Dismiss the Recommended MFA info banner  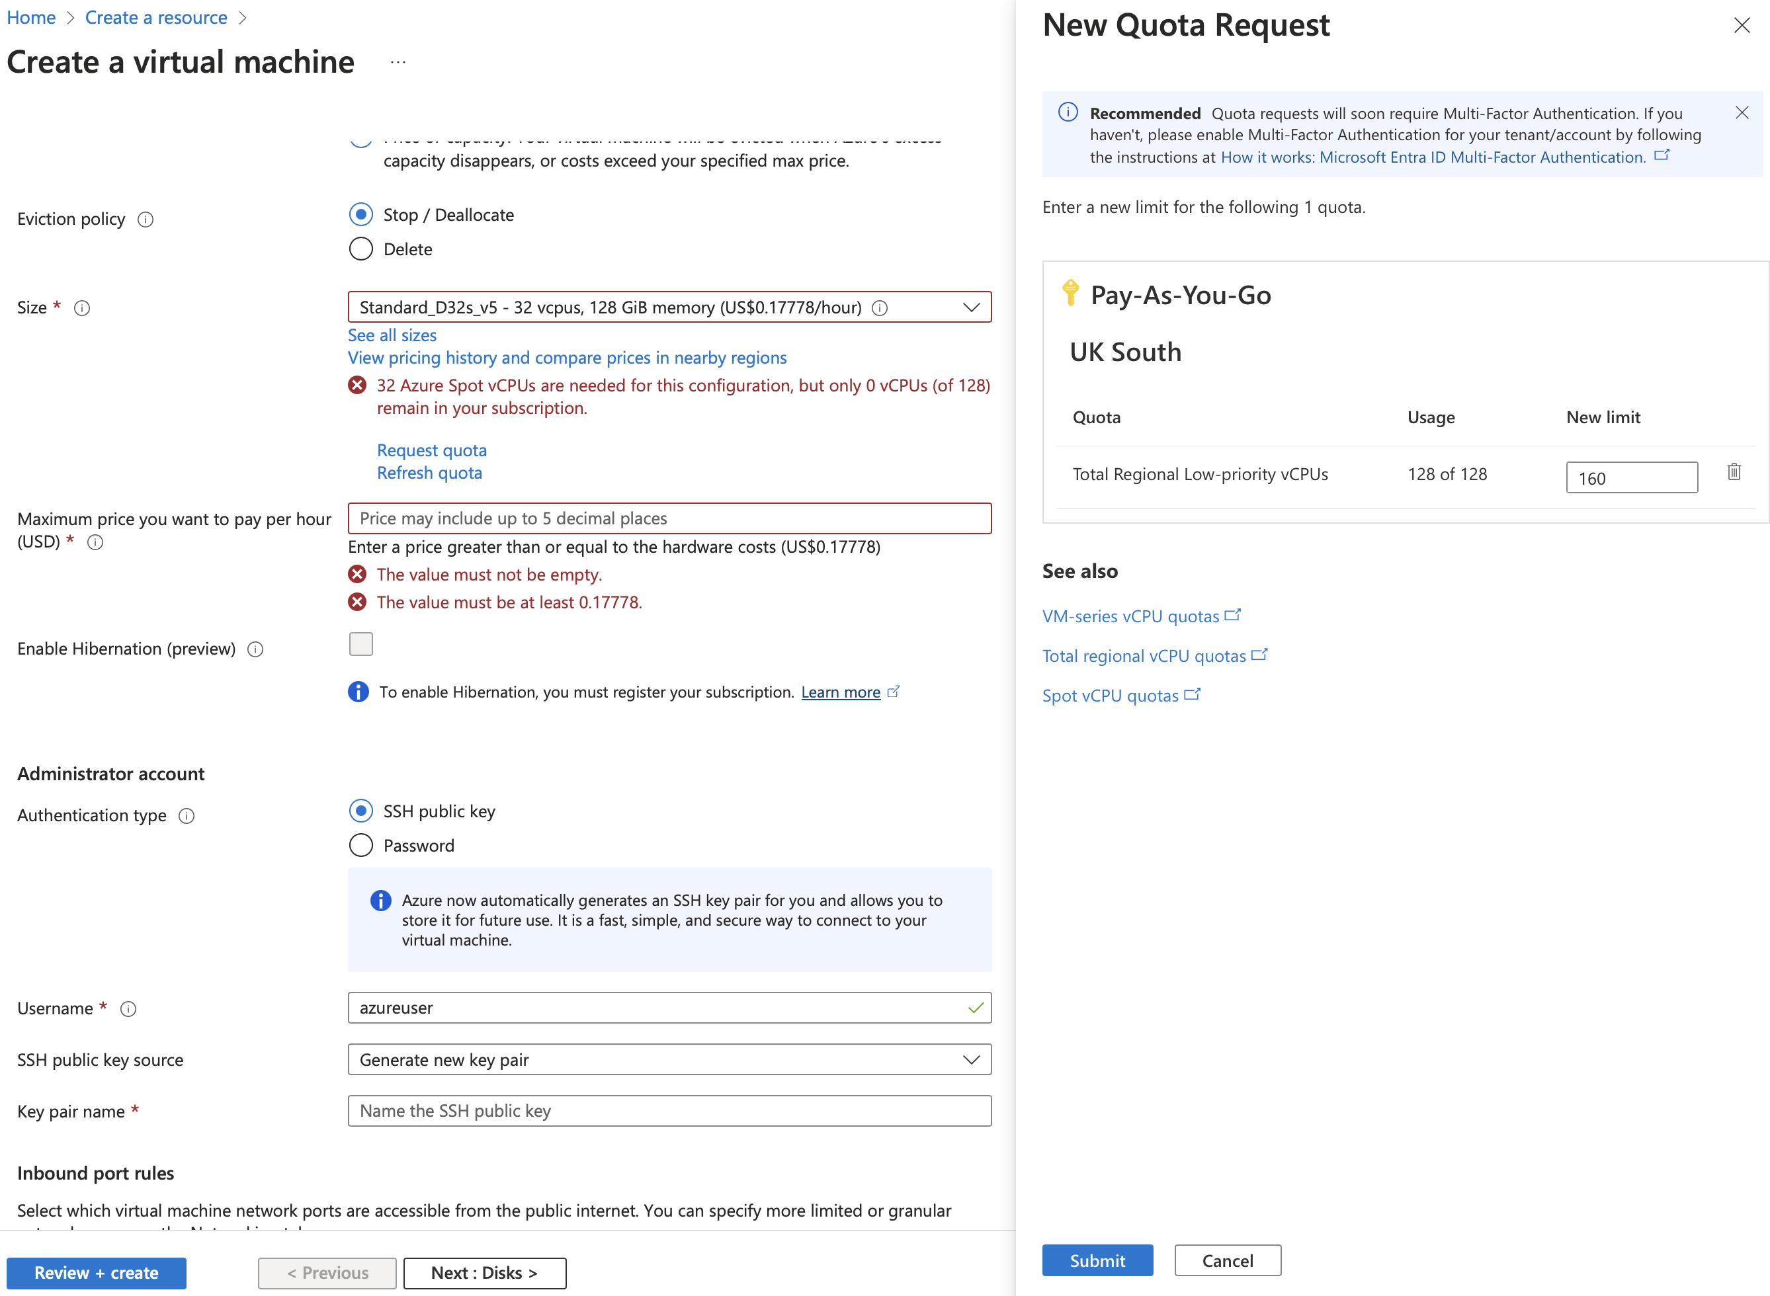click(1741, 112)
